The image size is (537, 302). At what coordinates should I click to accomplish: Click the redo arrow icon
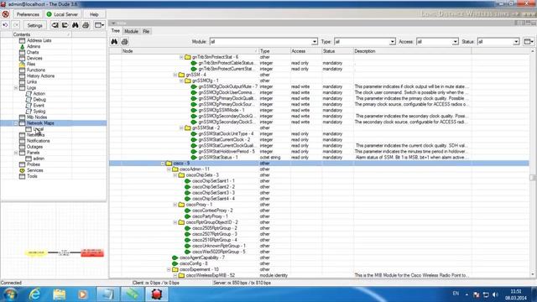click(16, 25)
